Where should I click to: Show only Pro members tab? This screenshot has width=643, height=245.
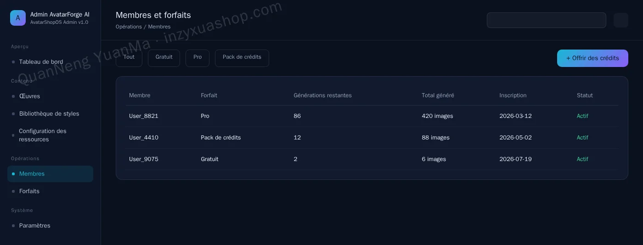click(x=197, y=58)
